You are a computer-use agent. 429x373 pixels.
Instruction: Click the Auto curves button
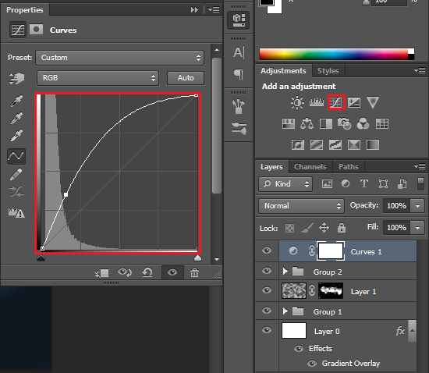point(186,78)
